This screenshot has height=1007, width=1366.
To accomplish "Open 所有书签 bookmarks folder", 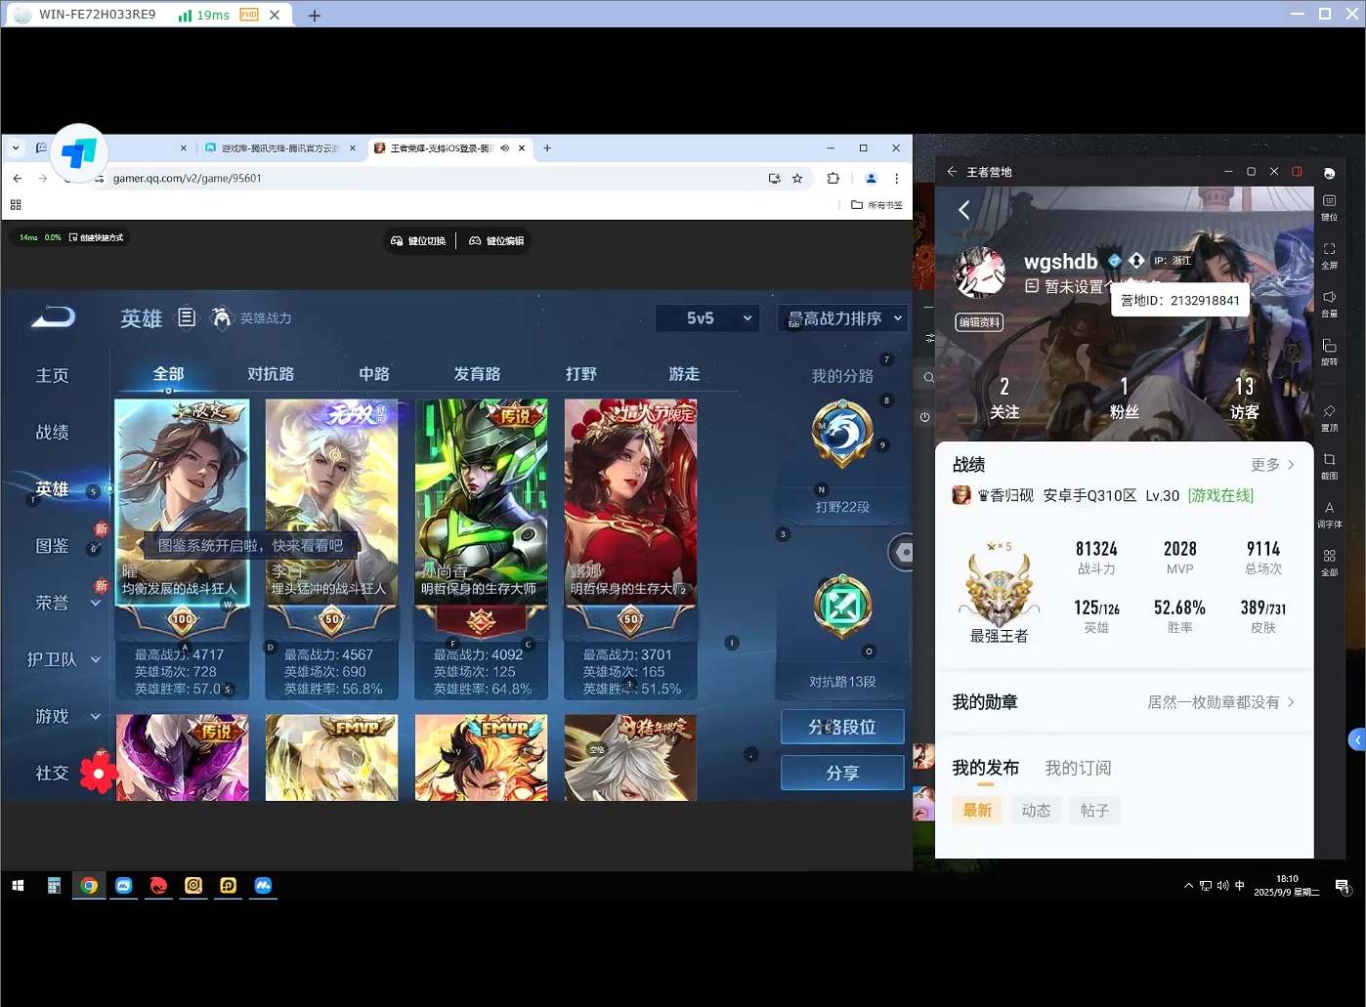I will (x=877, y=205).
